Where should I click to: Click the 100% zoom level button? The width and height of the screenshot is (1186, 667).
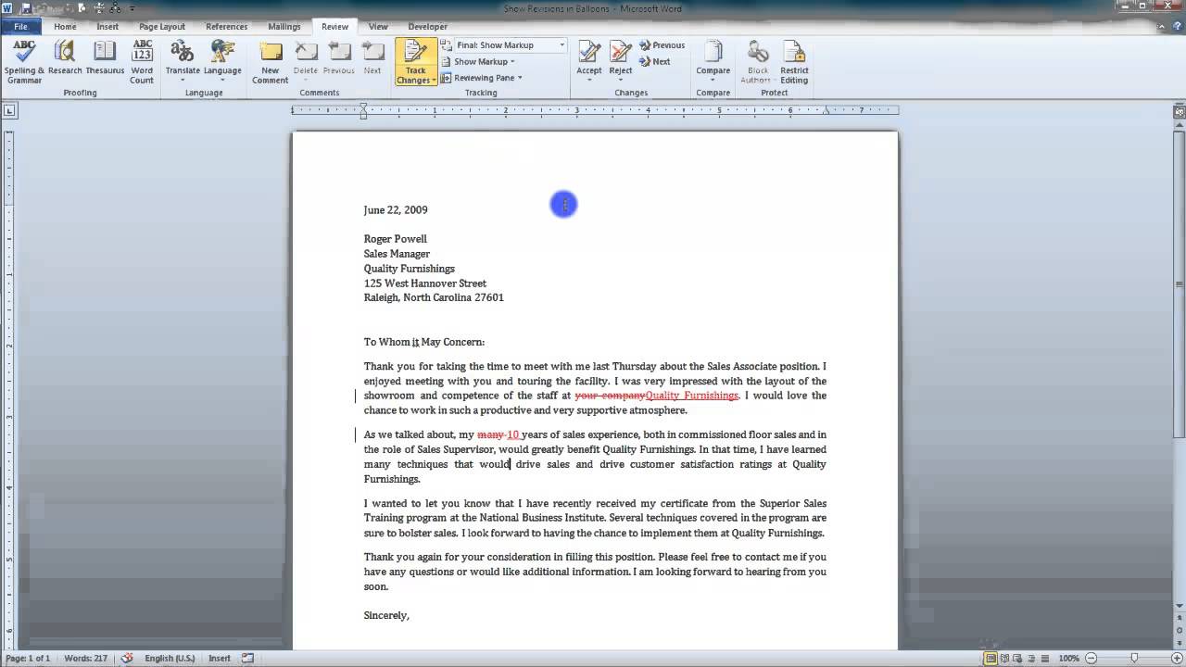tap(1069, 658)
